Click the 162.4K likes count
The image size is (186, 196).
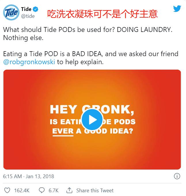point(22,191)
